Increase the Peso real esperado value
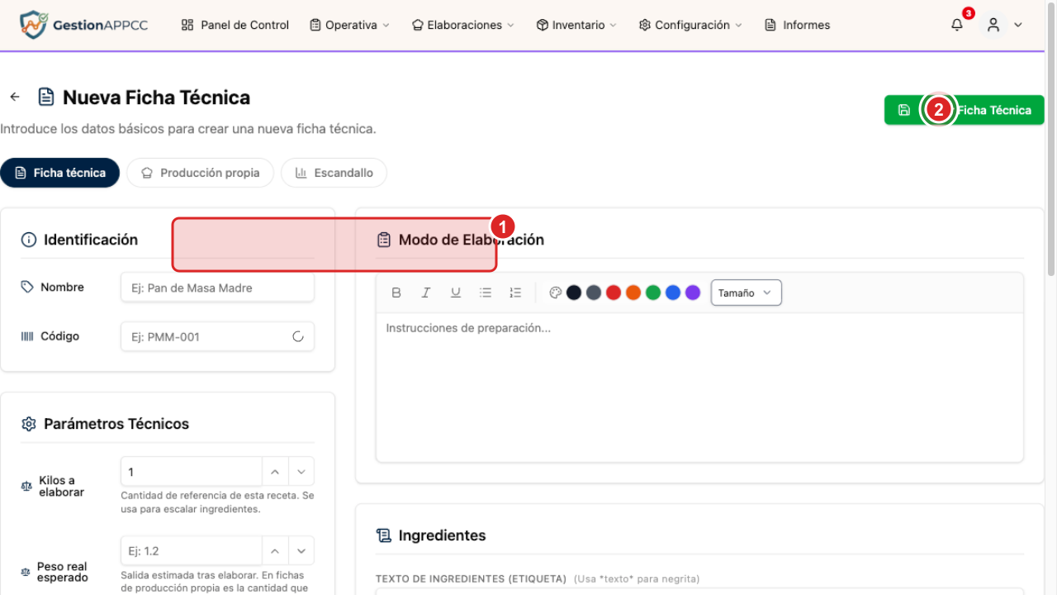1057x595 pixels. (275, 551)
